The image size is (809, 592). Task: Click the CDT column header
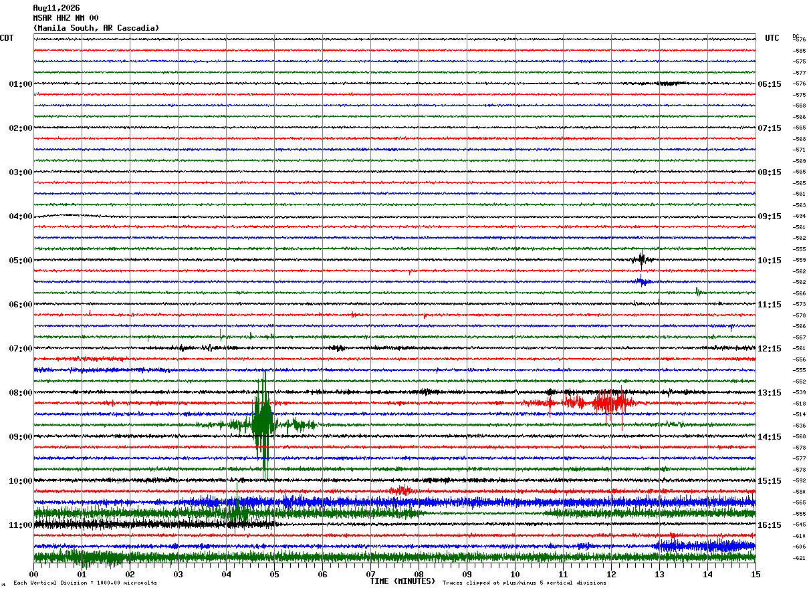click(x=7, y=38)
